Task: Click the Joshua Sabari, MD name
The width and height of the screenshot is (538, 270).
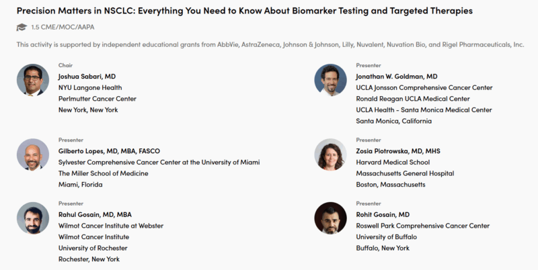Action: [87, 77]
